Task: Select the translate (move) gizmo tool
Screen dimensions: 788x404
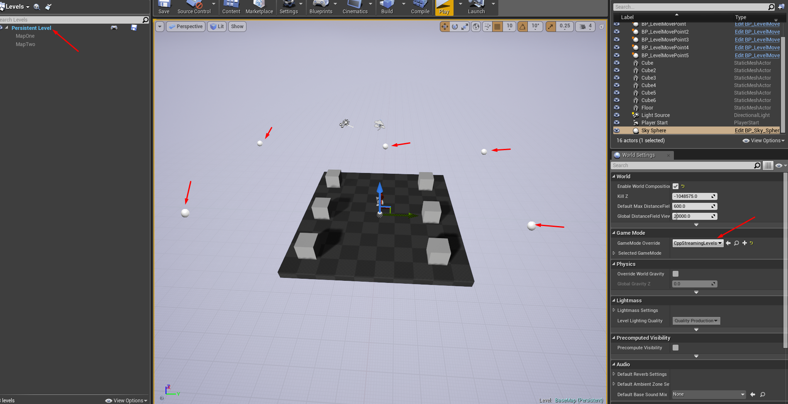Action: coord(444,27)
